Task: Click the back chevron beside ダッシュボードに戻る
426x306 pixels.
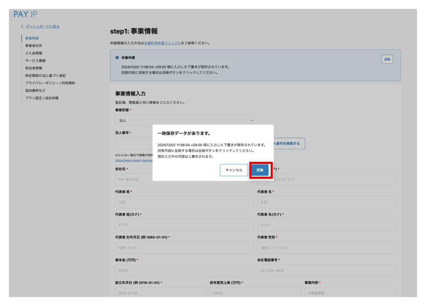Action: click(x=22, y=27)
